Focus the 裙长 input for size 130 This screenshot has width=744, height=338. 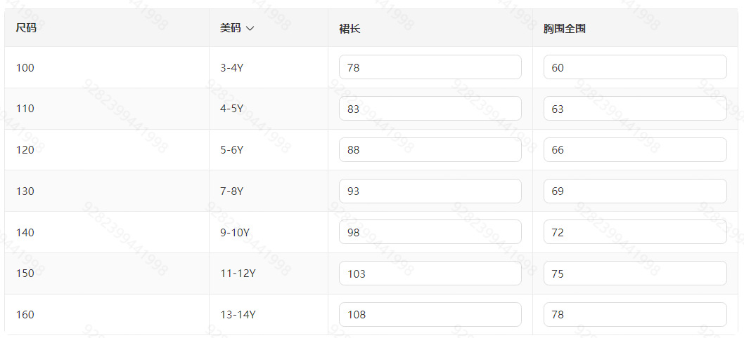(430, 191)
